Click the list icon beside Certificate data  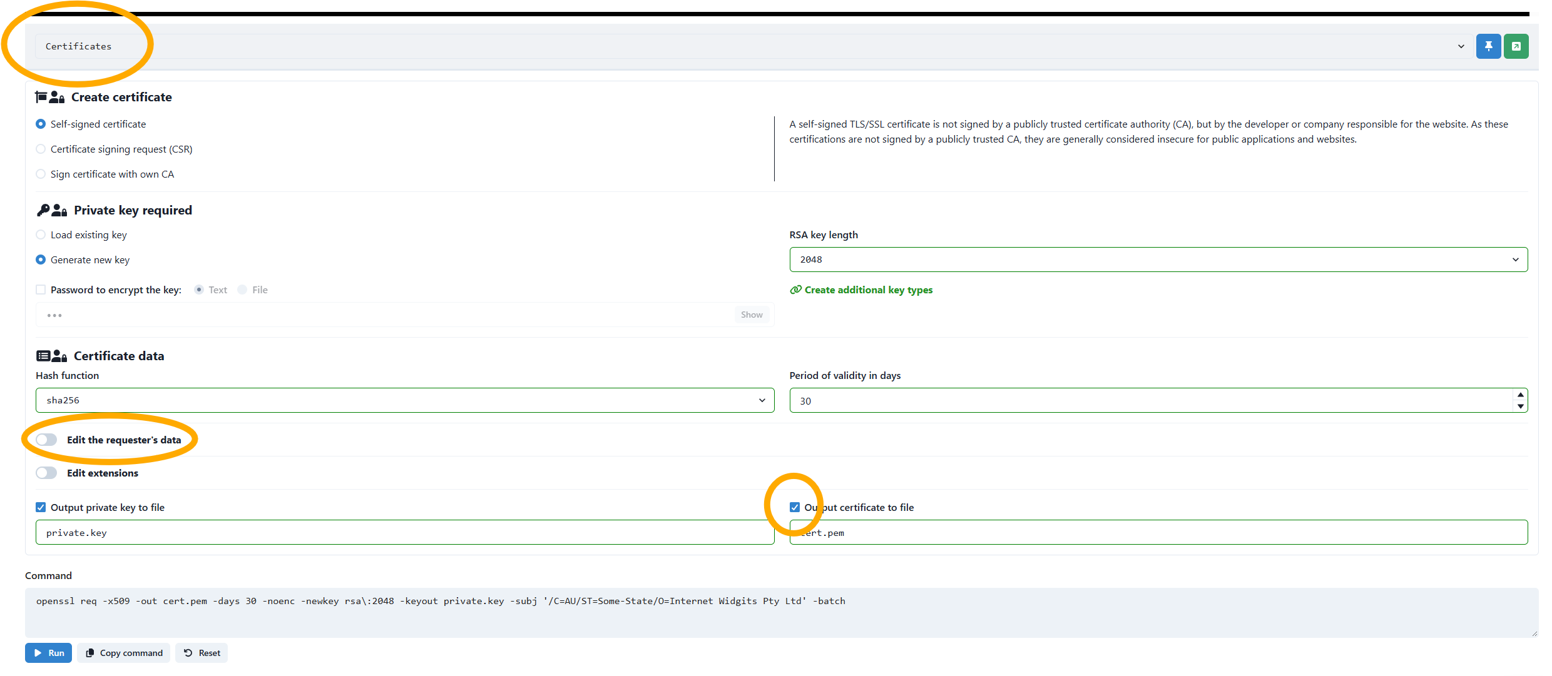[43, 356]
